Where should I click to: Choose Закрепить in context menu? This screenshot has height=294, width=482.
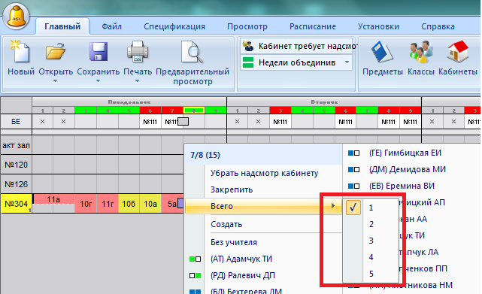pos(264,189)
